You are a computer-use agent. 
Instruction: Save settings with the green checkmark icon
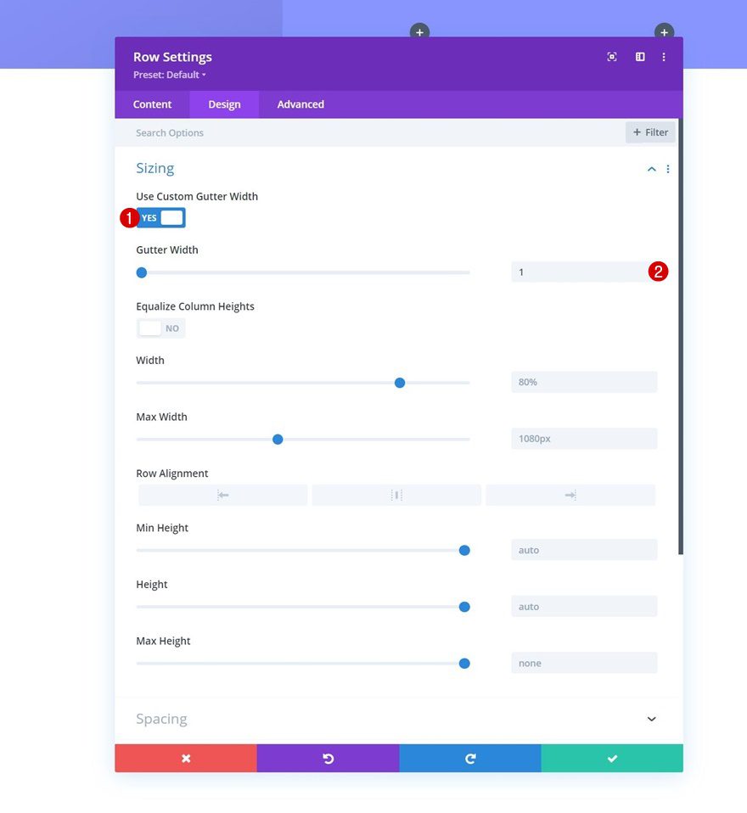pyautogui.click(x=612, y=758)
